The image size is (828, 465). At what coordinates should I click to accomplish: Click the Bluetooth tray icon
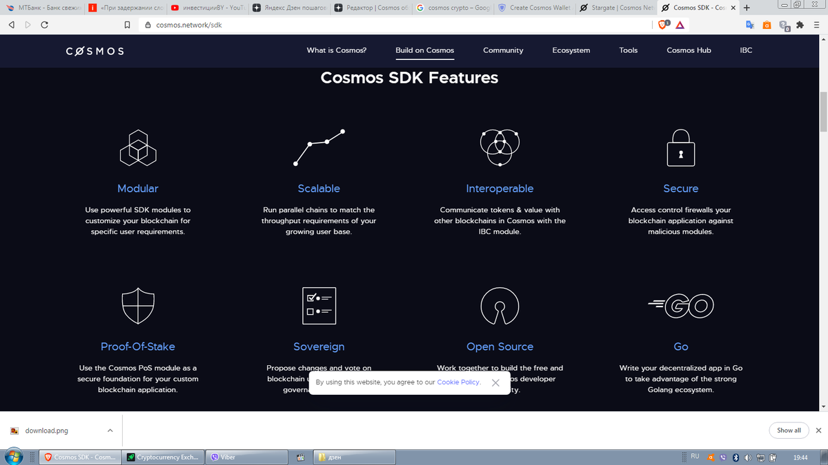click(735, 457)
